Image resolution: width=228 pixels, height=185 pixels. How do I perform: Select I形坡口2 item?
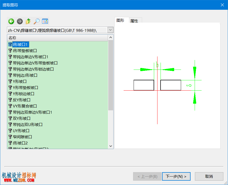(20, 143)
